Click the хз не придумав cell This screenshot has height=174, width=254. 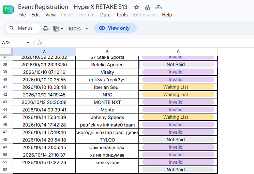click(107, 155)
